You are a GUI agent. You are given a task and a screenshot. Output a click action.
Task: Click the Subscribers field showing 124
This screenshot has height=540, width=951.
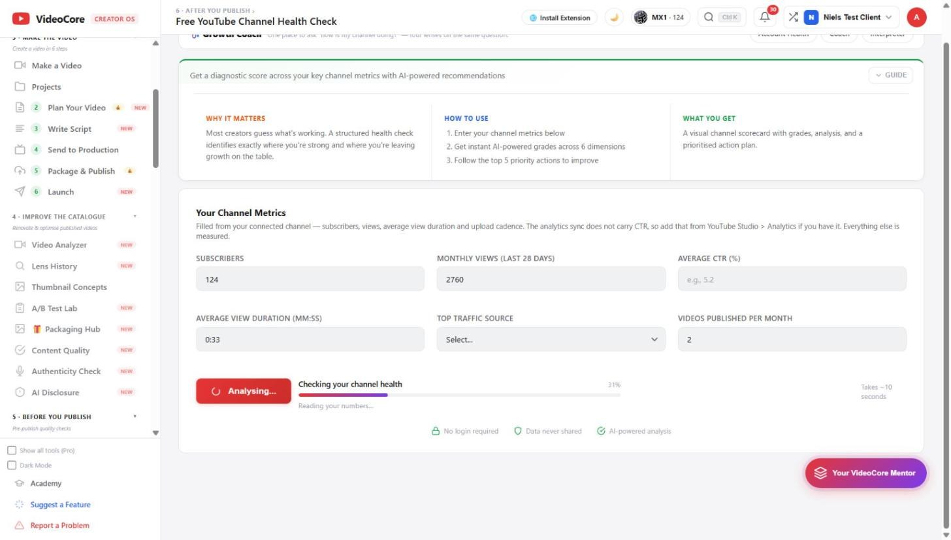pos(310,279)
